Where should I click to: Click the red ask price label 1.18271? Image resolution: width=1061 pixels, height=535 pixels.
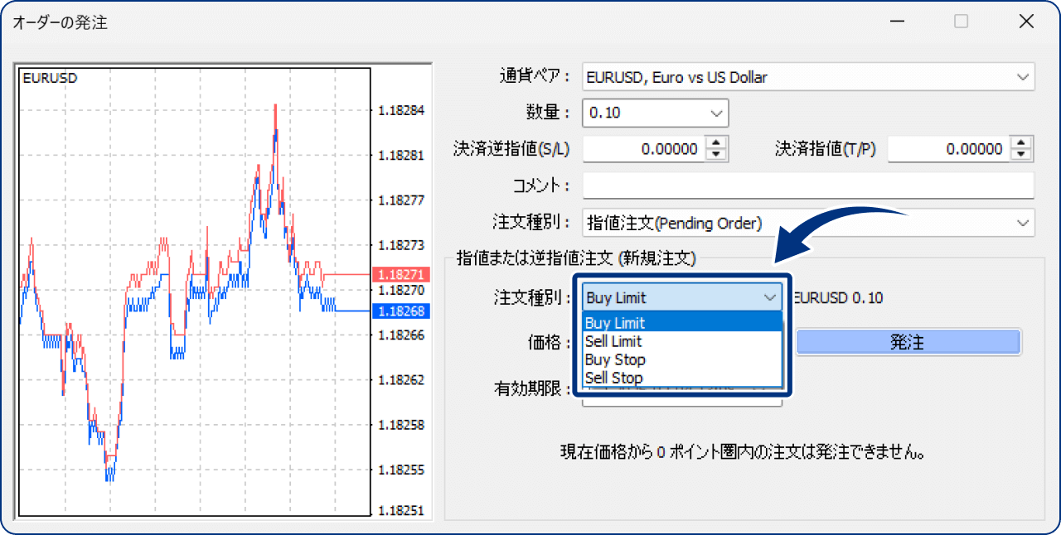(x=403, y=274)
